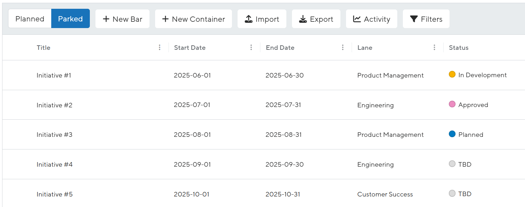Click the Activity chart icon
Screen dimensions: 525x207
pos(357,19)
